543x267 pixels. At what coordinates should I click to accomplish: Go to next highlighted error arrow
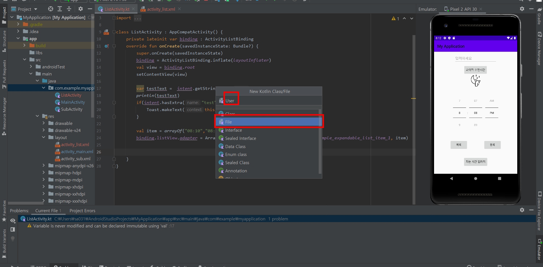coord(412,18)
